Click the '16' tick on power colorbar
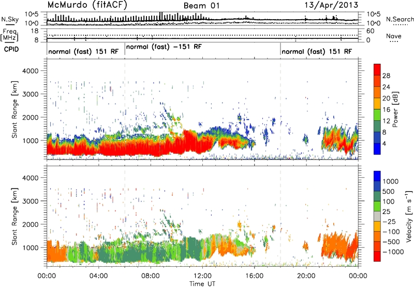 (x=386, y=110)
